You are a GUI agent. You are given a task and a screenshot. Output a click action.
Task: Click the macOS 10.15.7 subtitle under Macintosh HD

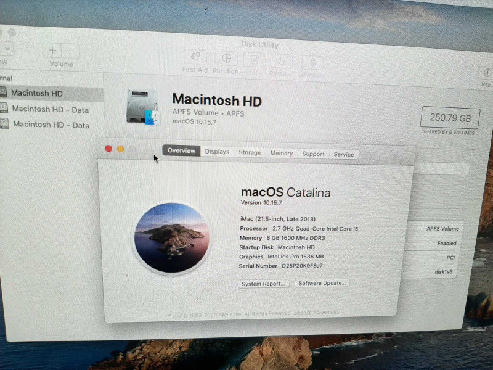click(x=194, y=121)
